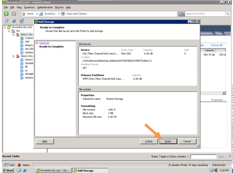The image size is (233, 173).
Task: Collapse the ktesx2 host tree node
Action: pos(13,56)
